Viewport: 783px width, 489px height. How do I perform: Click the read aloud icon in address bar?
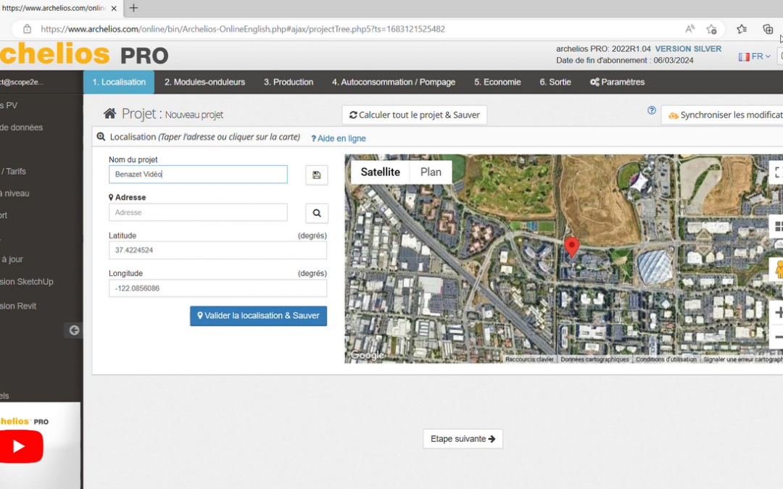[x=690, y=29]
